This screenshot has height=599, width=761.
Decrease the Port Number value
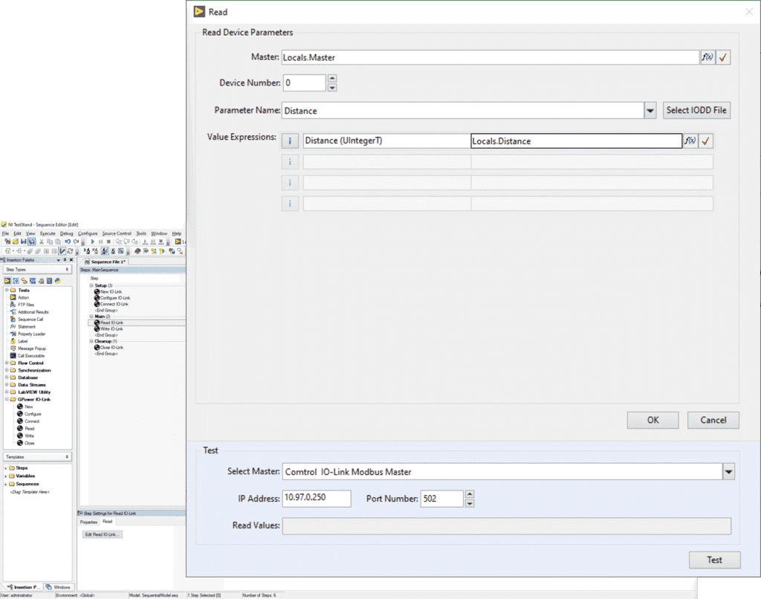coord(470,504)
